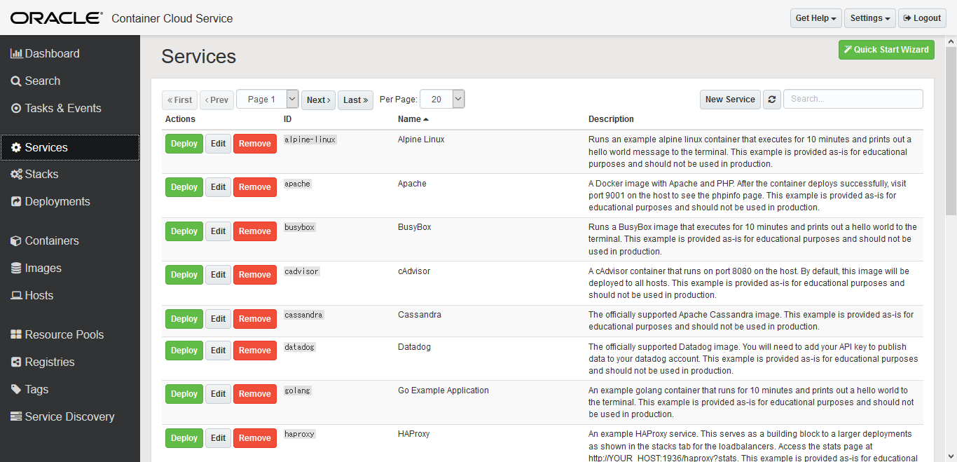Click the Images database icon
This screenshot has width=957, height=462.
[x=16, y=269]
